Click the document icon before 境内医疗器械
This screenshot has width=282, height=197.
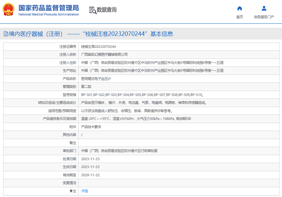[x=6, y=34]
